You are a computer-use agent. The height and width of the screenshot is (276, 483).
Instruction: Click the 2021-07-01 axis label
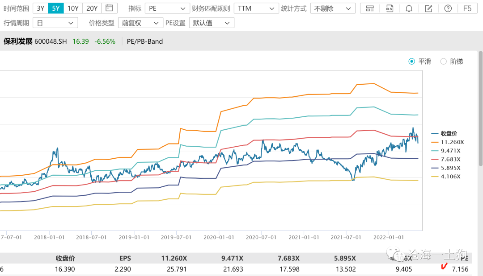[346, 237]
